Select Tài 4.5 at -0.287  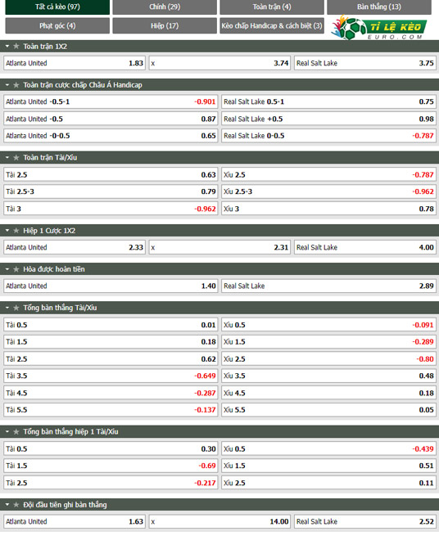111,393
